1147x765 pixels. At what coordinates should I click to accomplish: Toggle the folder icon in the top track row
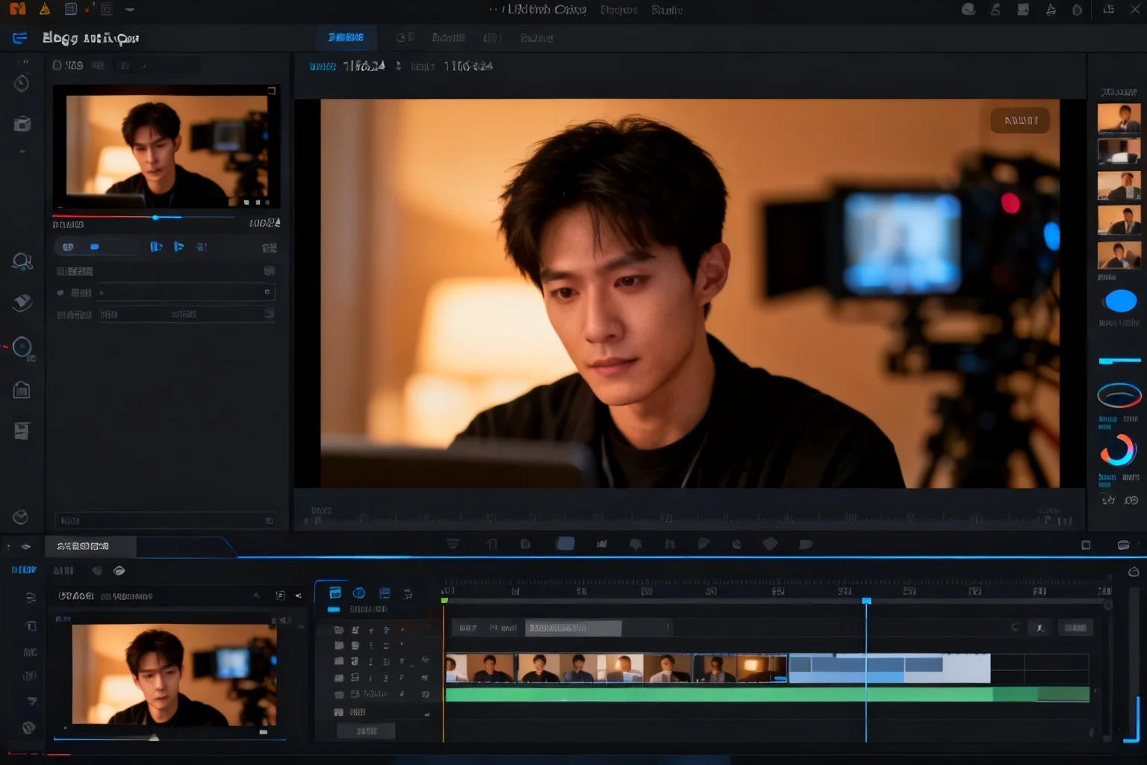tap(339, 630)
